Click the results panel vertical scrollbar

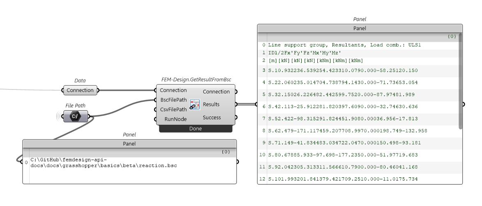click(460, 82)
